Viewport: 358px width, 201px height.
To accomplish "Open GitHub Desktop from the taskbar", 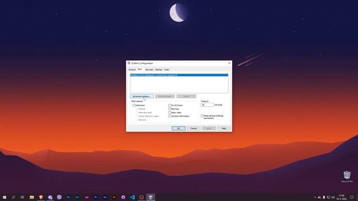I will pos(123,197).
